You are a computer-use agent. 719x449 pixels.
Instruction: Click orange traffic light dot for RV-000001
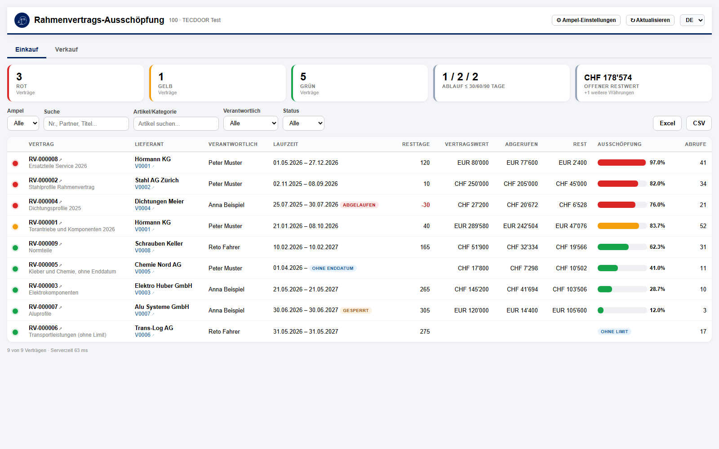(x=15, y=227)
